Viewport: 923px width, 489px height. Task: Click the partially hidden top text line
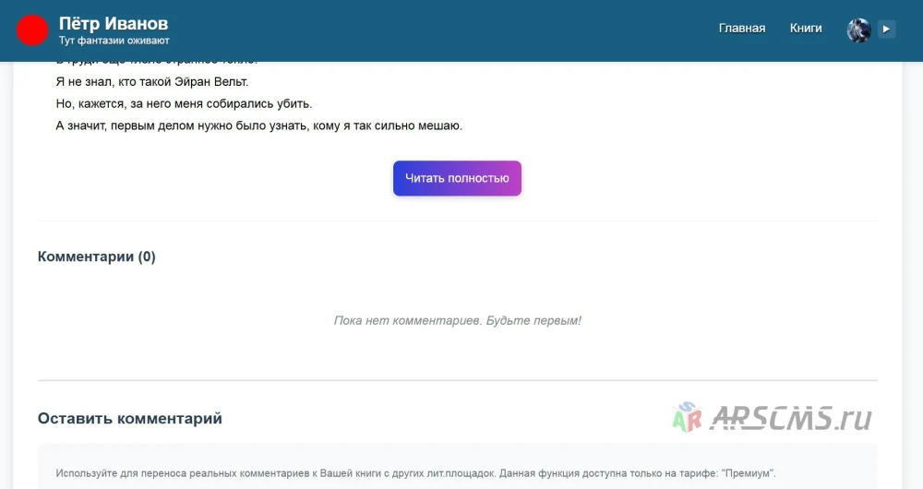157,62
